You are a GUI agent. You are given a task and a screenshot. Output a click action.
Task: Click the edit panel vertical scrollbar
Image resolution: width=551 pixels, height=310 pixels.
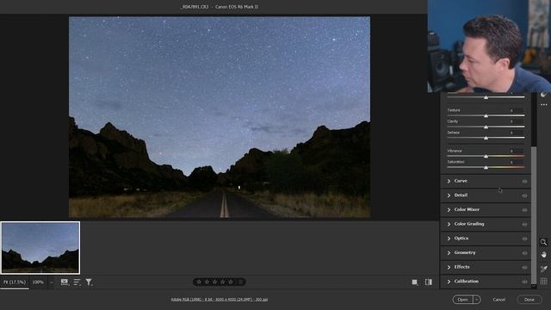534,214
